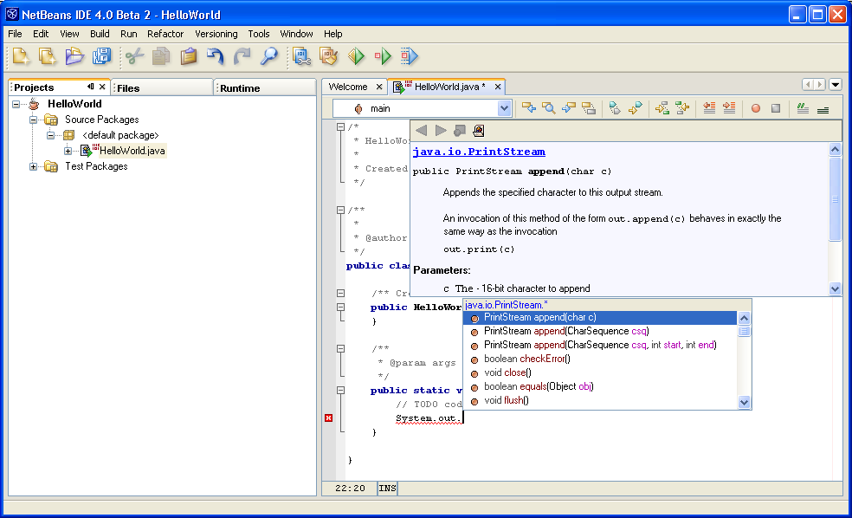Screen dimensions: 852x518
Task: Click the javadoc popup Forward arrow
Action: [x=441, y=131]
